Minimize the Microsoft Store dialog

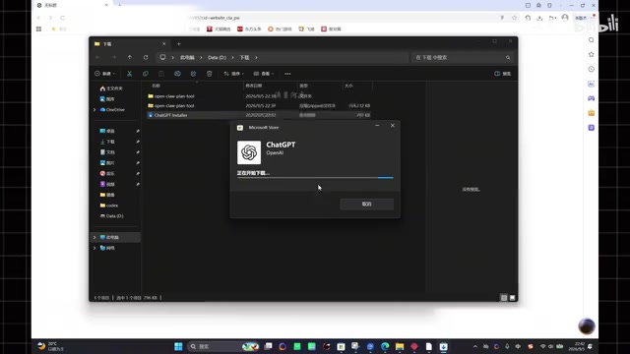point(377,126)
